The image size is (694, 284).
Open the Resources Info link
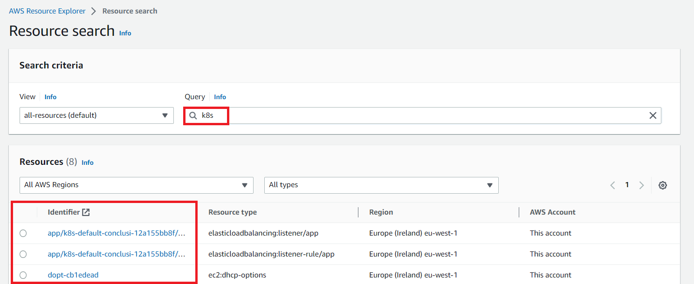87,162
